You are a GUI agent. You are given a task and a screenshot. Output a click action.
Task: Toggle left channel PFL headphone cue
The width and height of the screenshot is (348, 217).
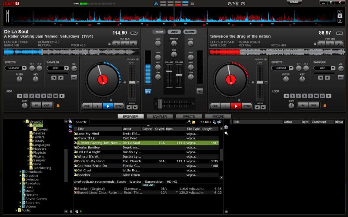point(148,91)
